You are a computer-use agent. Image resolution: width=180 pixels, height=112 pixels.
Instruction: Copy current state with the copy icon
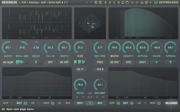pos(123,2)
